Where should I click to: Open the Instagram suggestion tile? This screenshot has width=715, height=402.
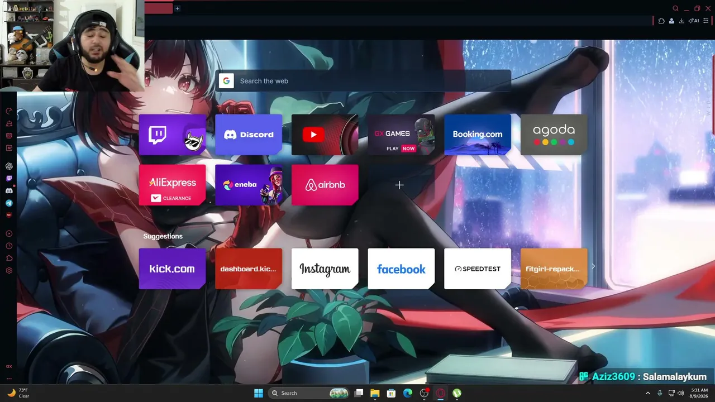point(325,269)
